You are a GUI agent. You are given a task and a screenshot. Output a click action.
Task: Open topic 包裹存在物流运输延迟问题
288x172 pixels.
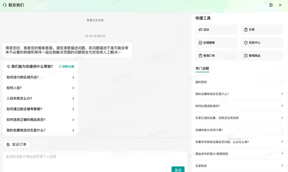pos(239,142)
